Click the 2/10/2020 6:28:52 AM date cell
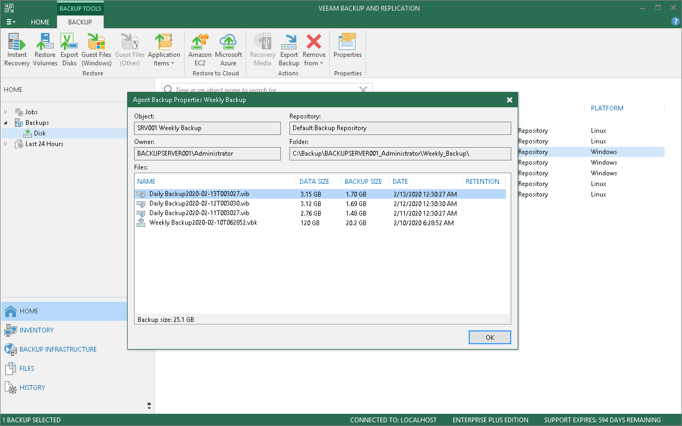 [423, 223]
